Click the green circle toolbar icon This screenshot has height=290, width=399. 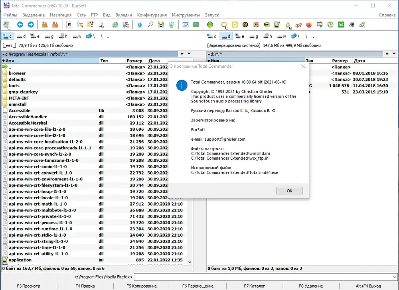(210, 25)
